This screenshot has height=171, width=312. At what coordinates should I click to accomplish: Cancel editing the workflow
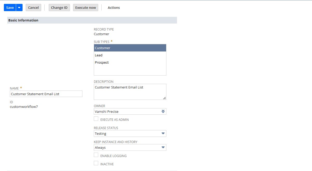[x=33, y=8]
